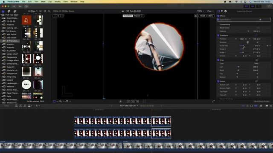273x153 pixels.
Task: Toggle the inspector layout button in toolbar
Action: (x=259, y=6)
